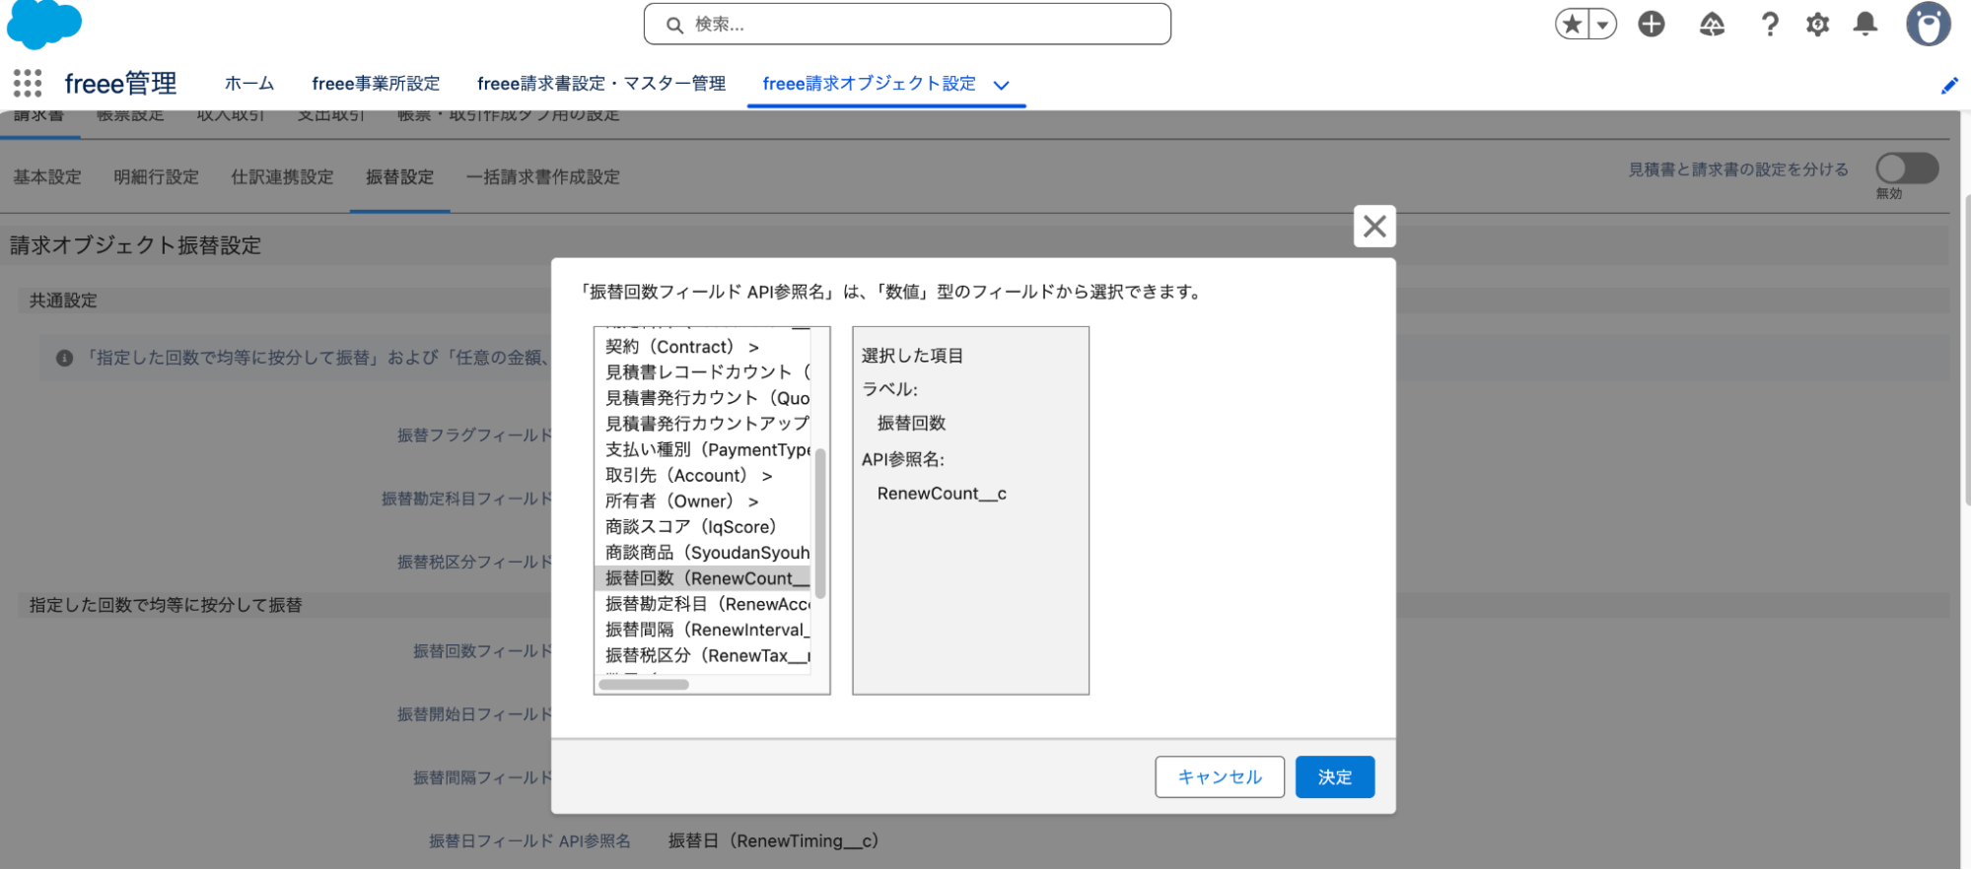
Task: Select 見積書発行カウントアップ field
Action: [702, 424]
